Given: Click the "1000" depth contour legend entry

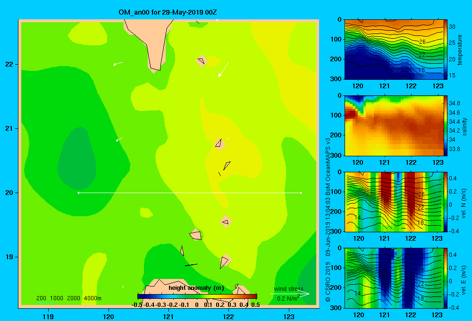Looking at the screenshot, I should tap(57, 298).
